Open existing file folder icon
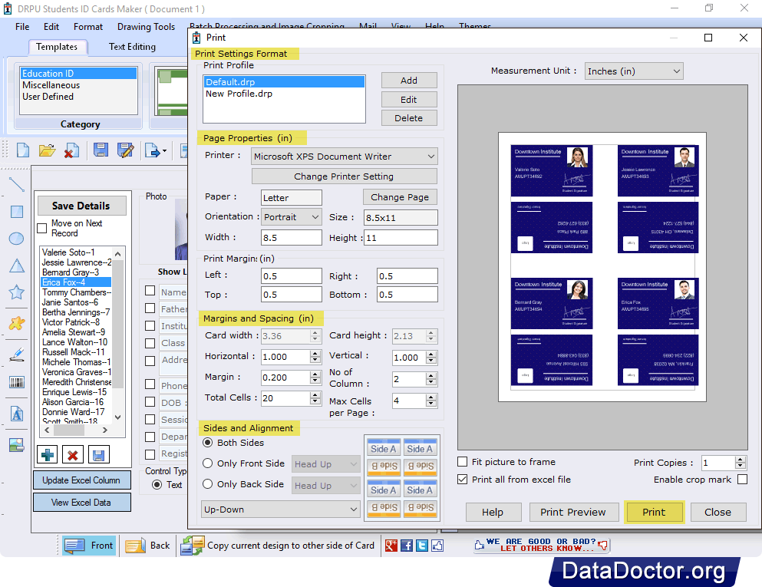Screen dimensions: 762x587 coord(47,150)
